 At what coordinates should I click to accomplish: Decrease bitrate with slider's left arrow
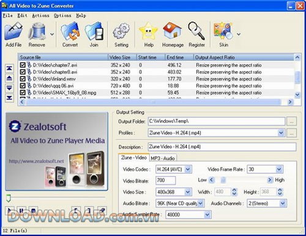click(x=211, y=180)
